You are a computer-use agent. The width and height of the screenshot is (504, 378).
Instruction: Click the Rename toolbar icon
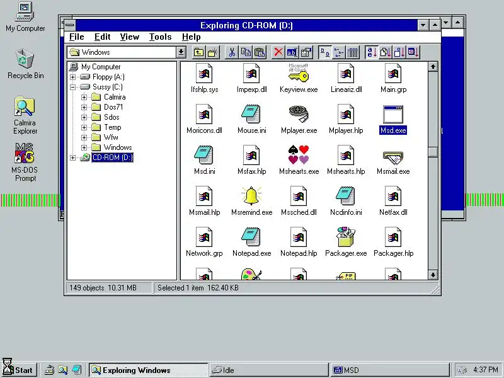click(x=292, y=52)
